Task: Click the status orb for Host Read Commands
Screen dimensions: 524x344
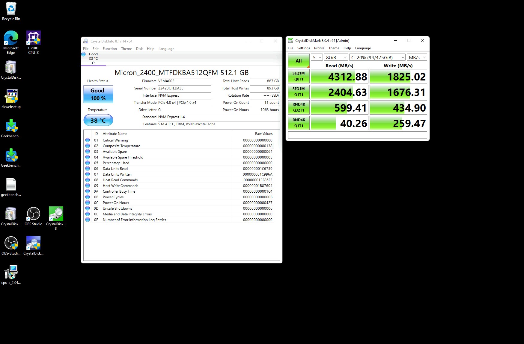Action: coord(88,180)
